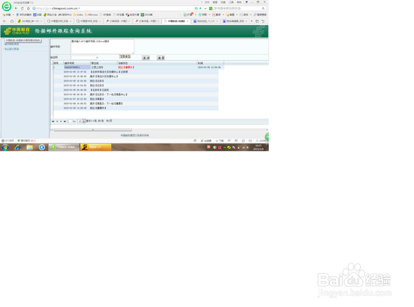The width and height of the screenshot is (414, 307).
Task: Focus the 验证码 verification code field
Action: tap(84, 58)
